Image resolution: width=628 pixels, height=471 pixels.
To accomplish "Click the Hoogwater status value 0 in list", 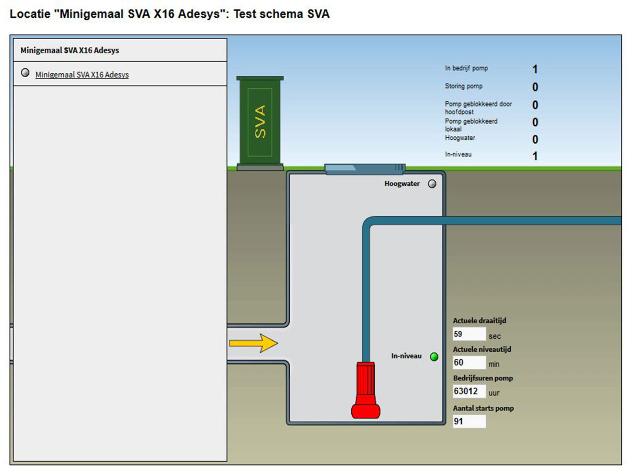I will [x=535, y=140].
